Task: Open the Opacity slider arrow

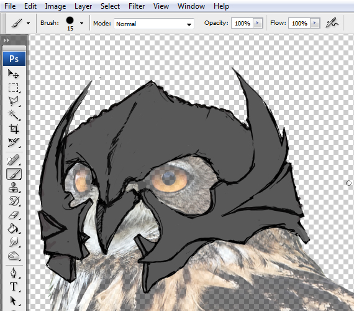Action: pos(258,23)
